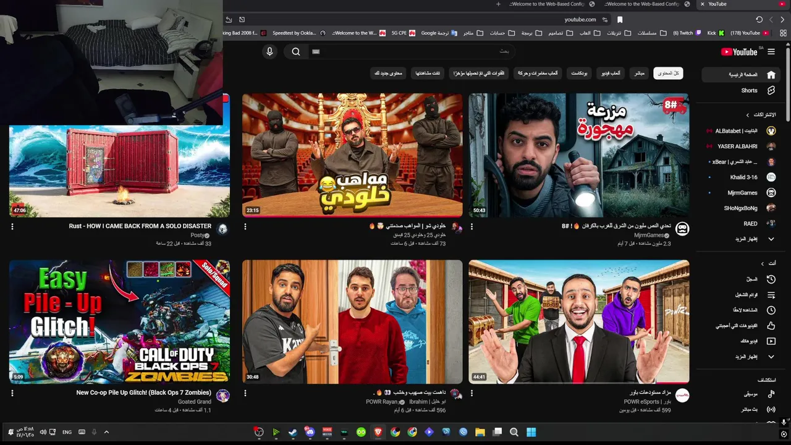Open POWR storage auction video thumbnail

click(579, 321)
